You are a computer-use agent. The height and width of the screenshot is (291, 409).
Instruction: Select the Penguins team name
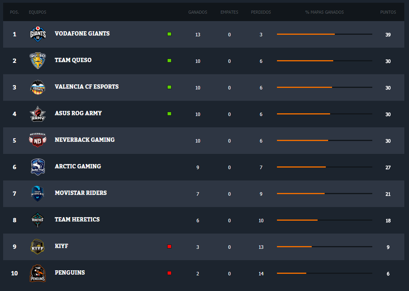(70, 273)
